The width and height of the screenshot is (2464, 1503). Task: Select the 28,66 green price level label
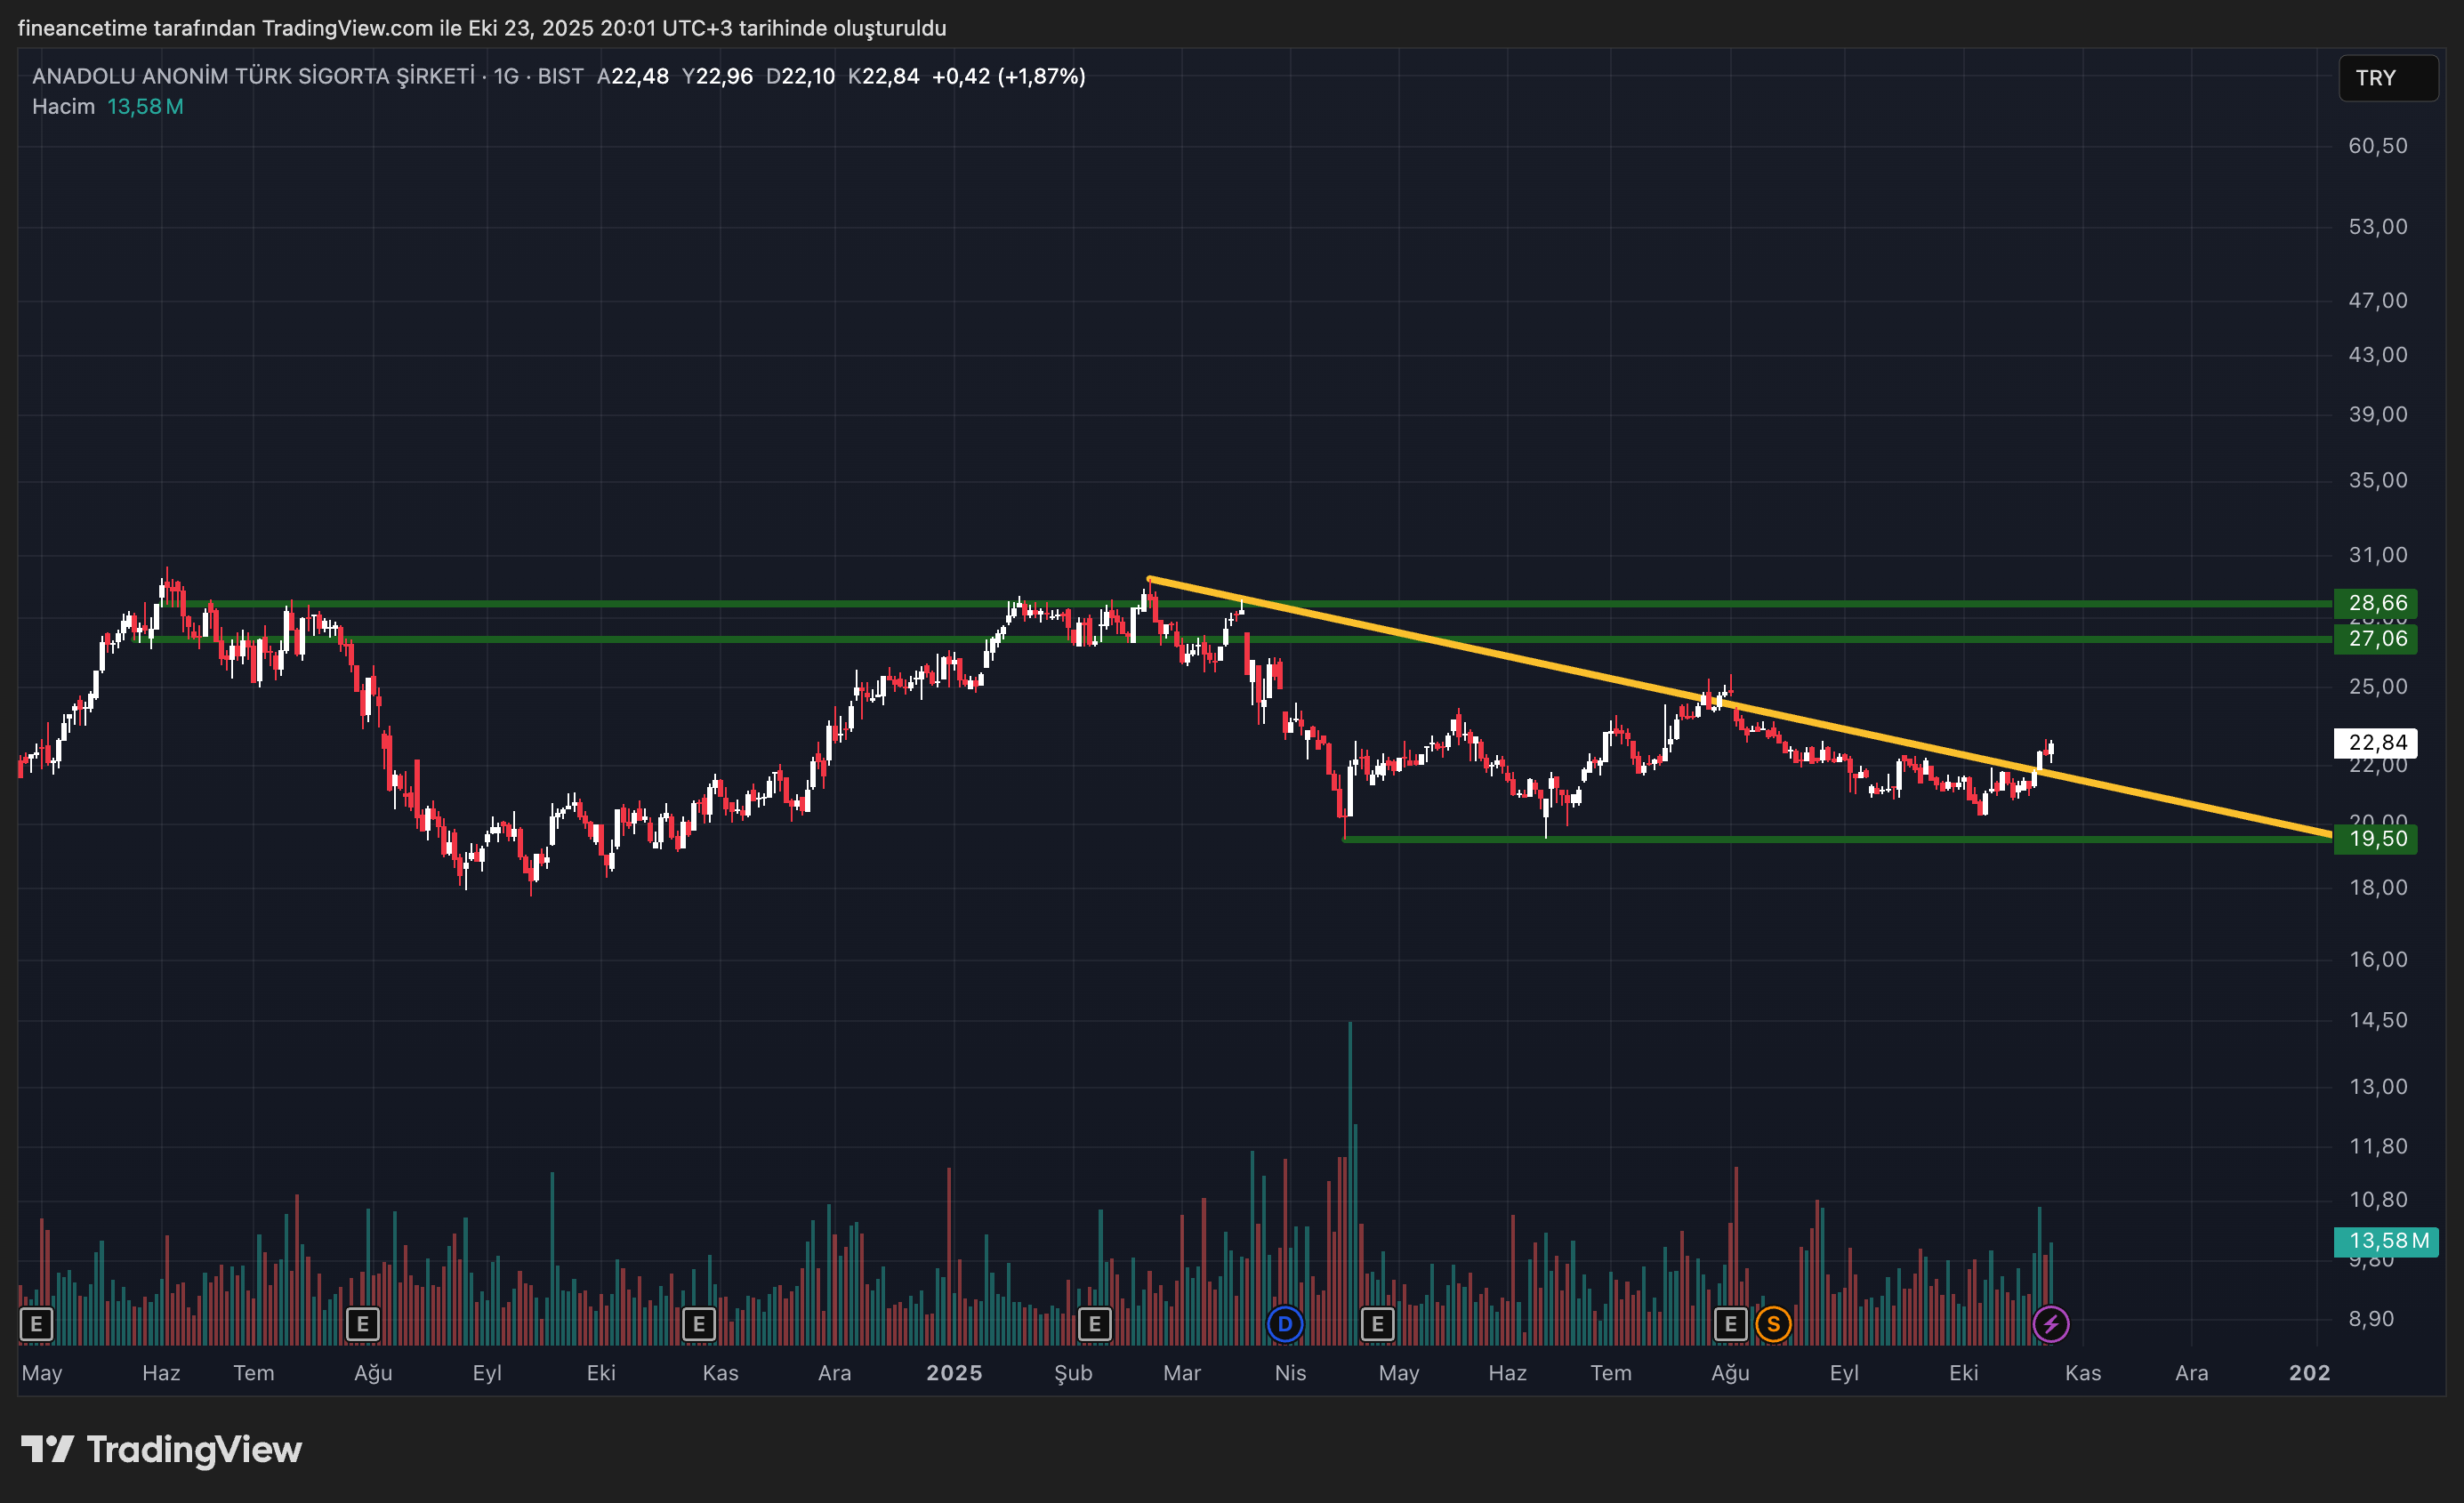coord(2376,603)
